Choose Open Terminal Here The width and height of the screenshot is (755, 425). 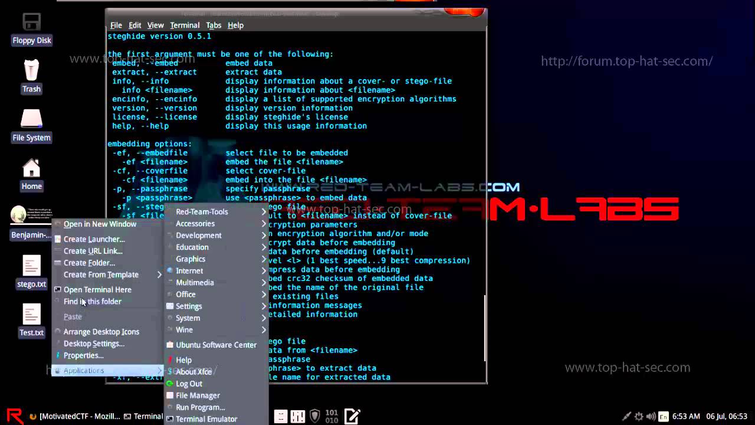coord(107,290)
